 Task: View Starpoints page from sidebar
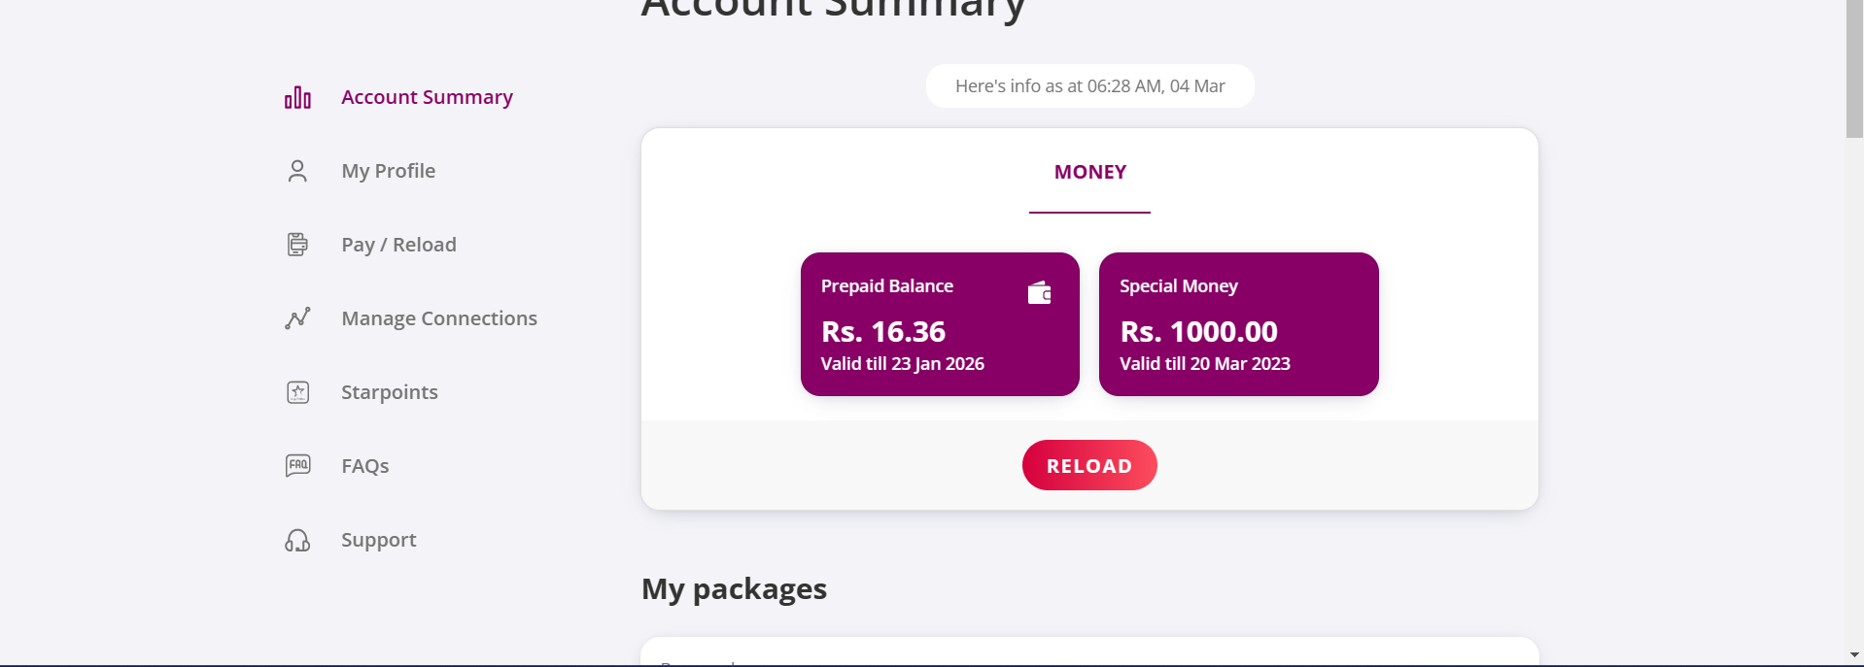click(x=390, y=392)
